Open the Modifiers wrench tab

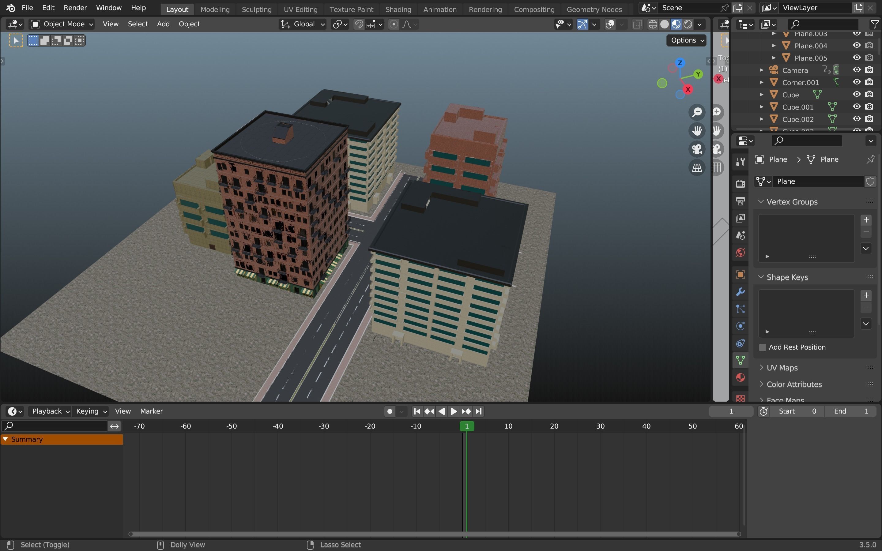(740, 291)
